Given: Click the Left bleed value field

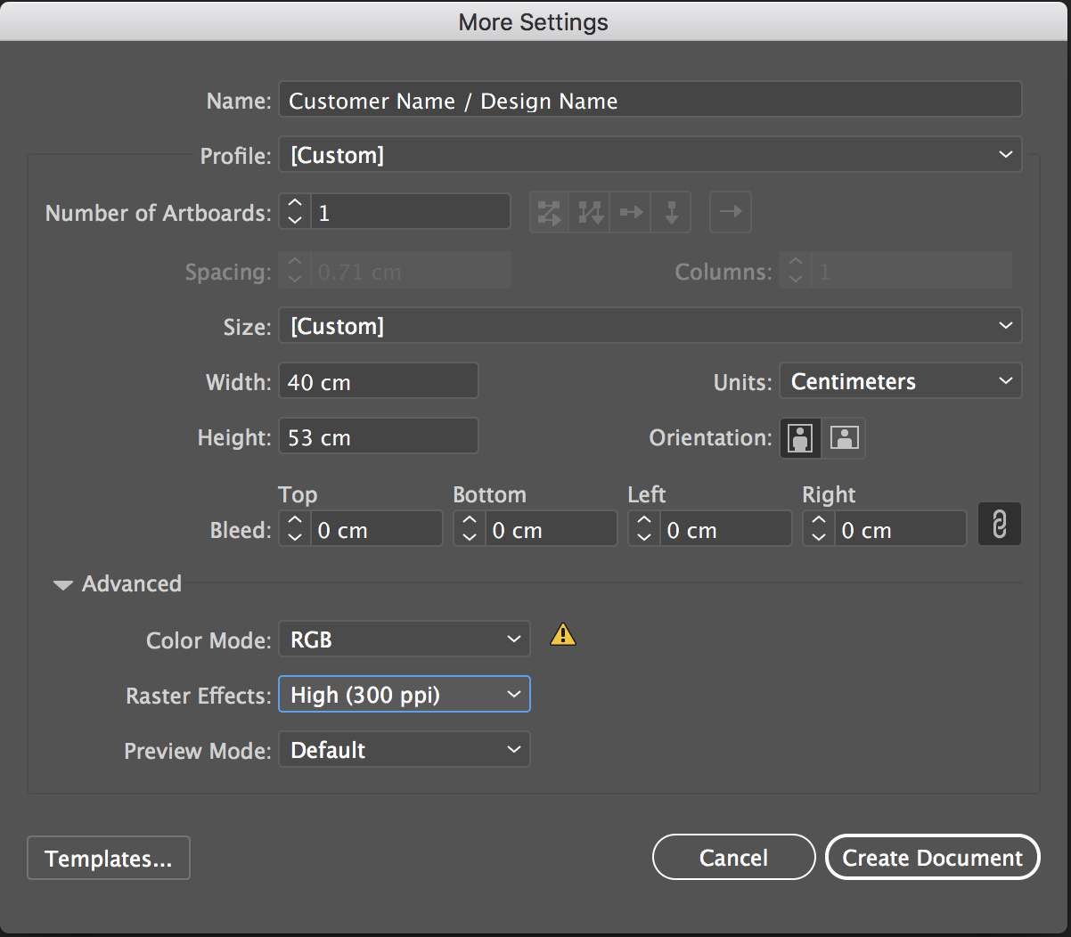Looking at the screenshot, I should tap(725, 530).
